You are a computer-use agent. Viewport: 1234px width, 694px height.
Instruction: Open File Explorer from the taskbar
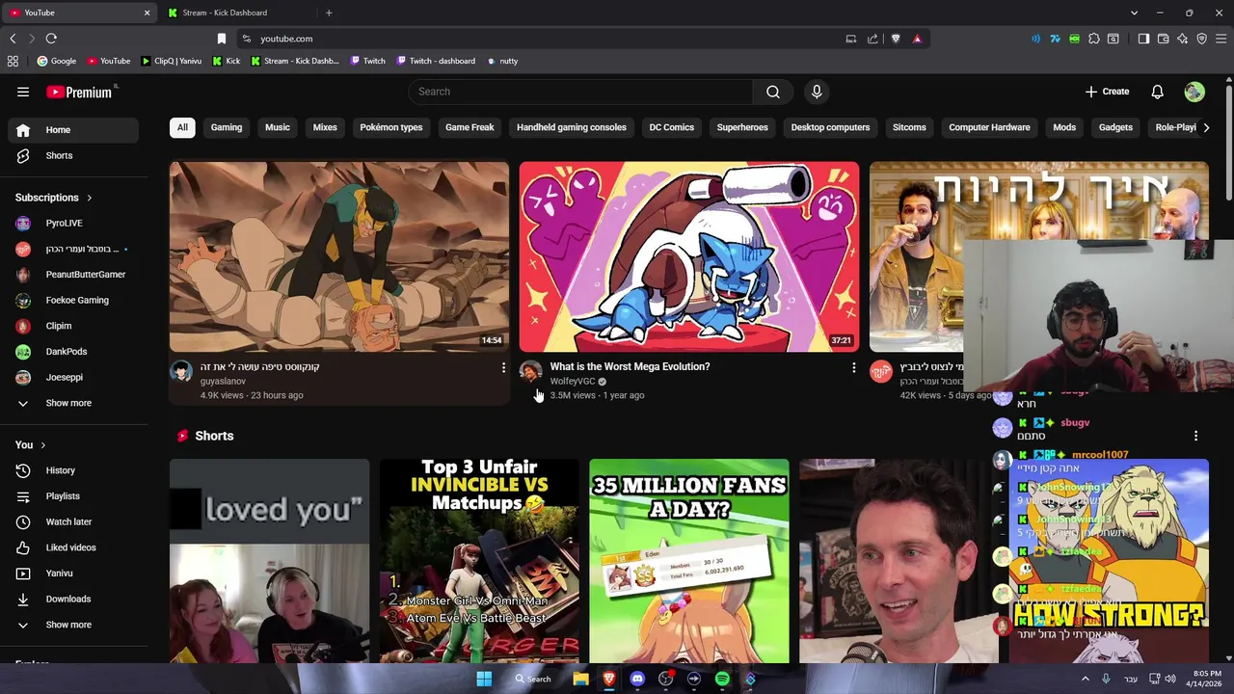pyautogui.click(x=580, y=679)
